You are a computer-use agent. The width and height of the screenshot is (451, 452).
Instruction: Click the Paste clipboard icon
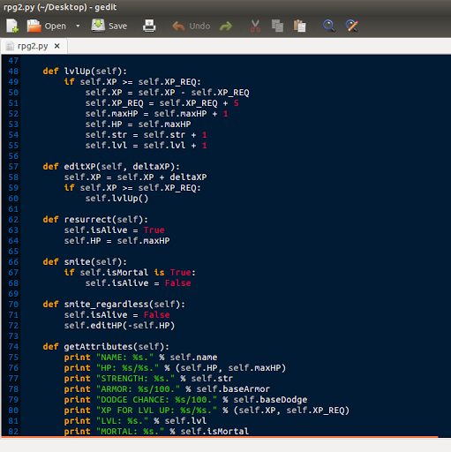point(300,26)
